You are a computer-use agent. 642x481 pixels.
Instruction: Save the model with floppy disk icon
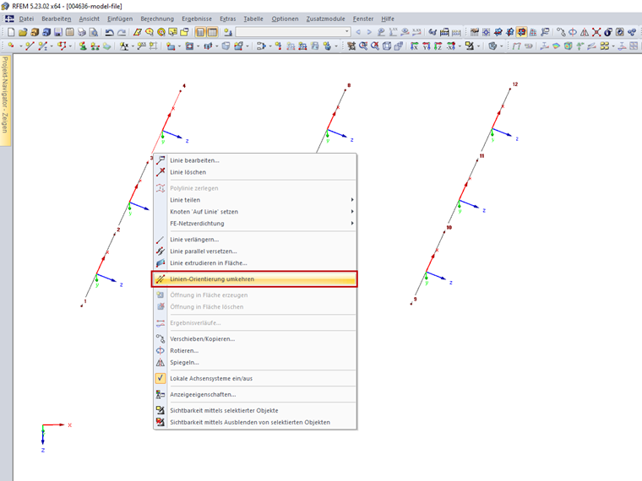pos(58,32)
